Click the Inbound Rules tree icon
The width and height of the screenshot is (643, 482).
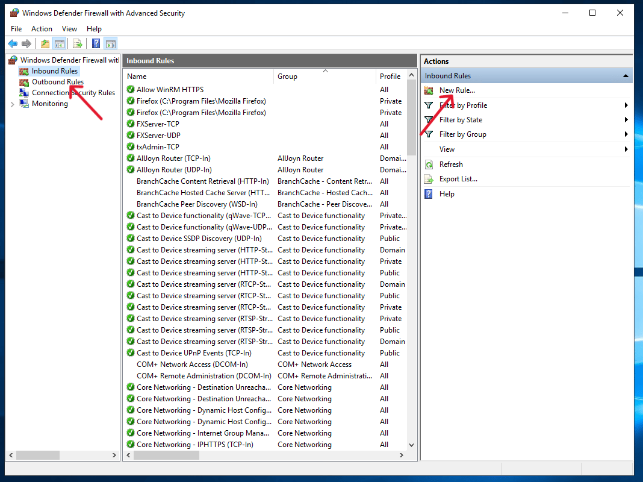24,71
